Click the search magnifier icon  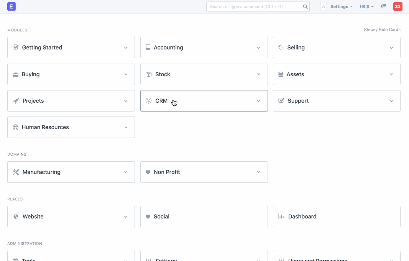(305, 7)
